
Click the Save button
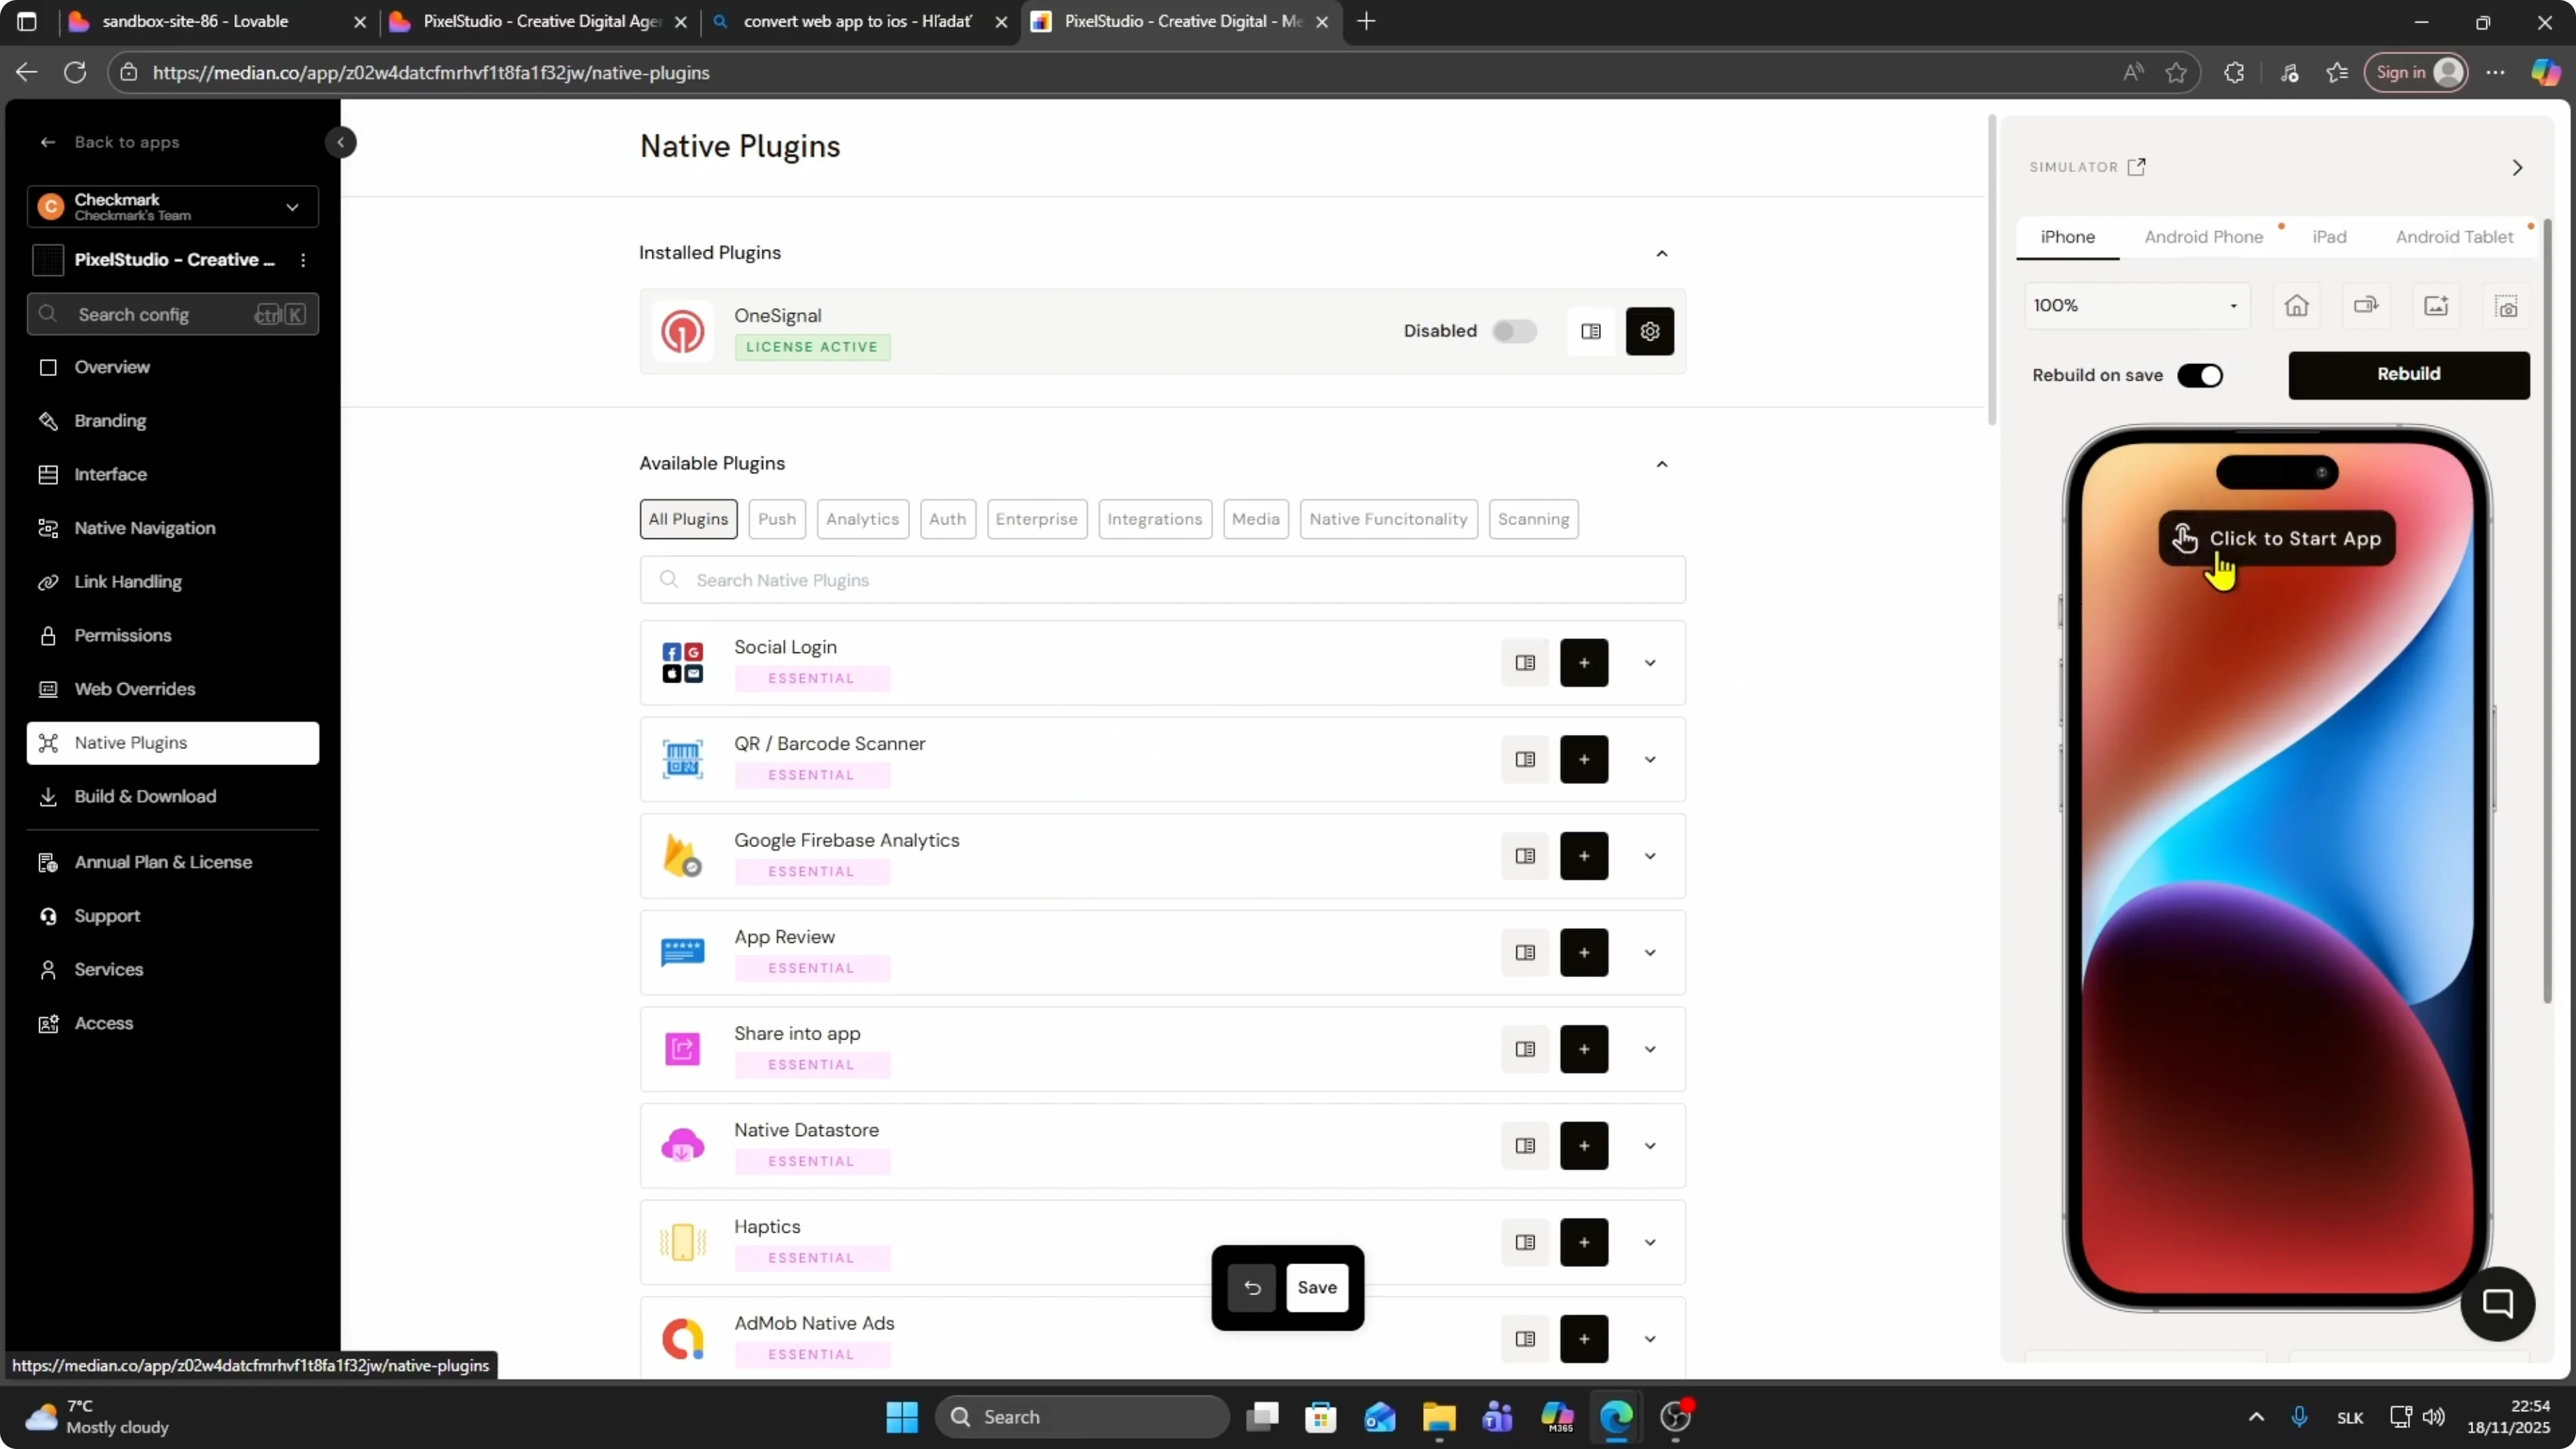[1317, 1288]
